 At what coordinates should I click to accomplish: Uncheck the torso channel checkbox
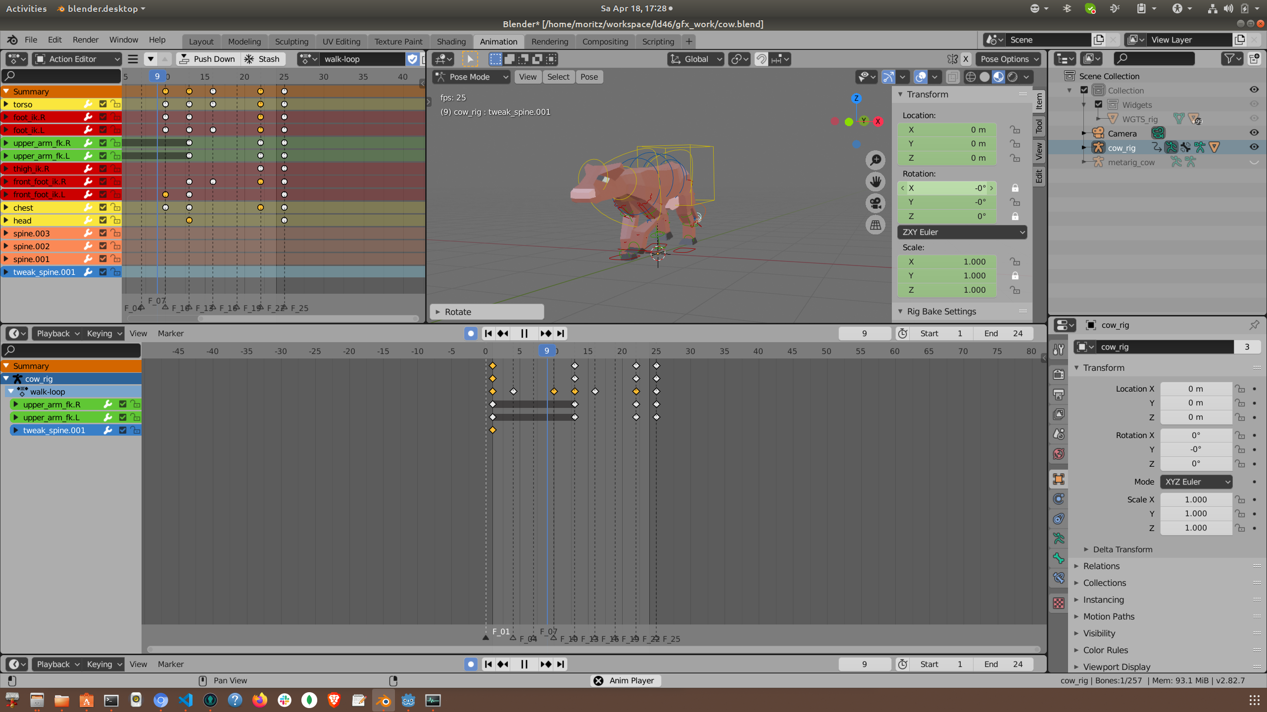pos(103,104)
